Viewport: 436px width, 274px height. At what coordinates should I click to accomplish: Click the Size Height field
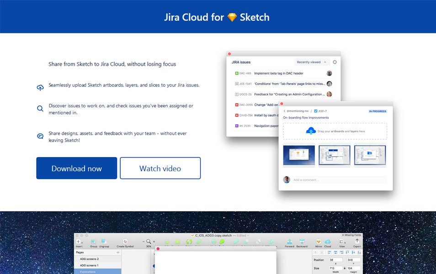353,268
